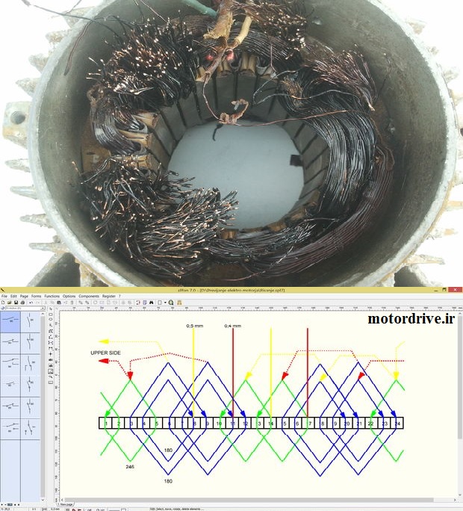This screenshot has width=463, height=511.
Task: Click the large red arrowhead under UPPER SIDE
Action: pyautogui.click(x=103, y=361)
